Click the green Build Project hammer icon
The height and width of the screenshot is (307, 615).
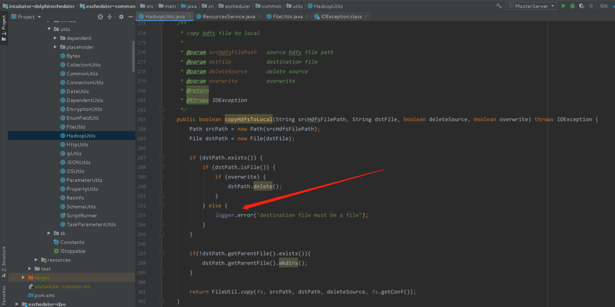pyautogui.click(x=499, y=6)
